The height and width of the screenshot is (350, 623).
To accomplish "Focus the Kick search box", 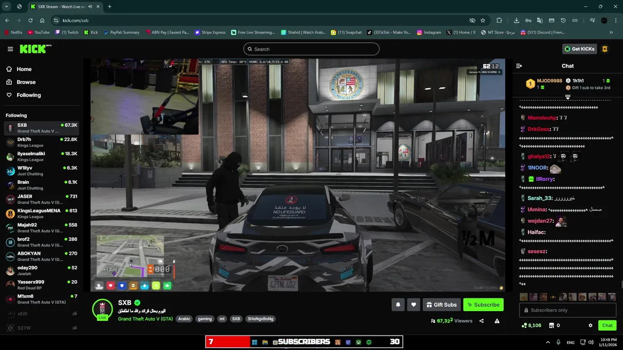I will 311,49.
